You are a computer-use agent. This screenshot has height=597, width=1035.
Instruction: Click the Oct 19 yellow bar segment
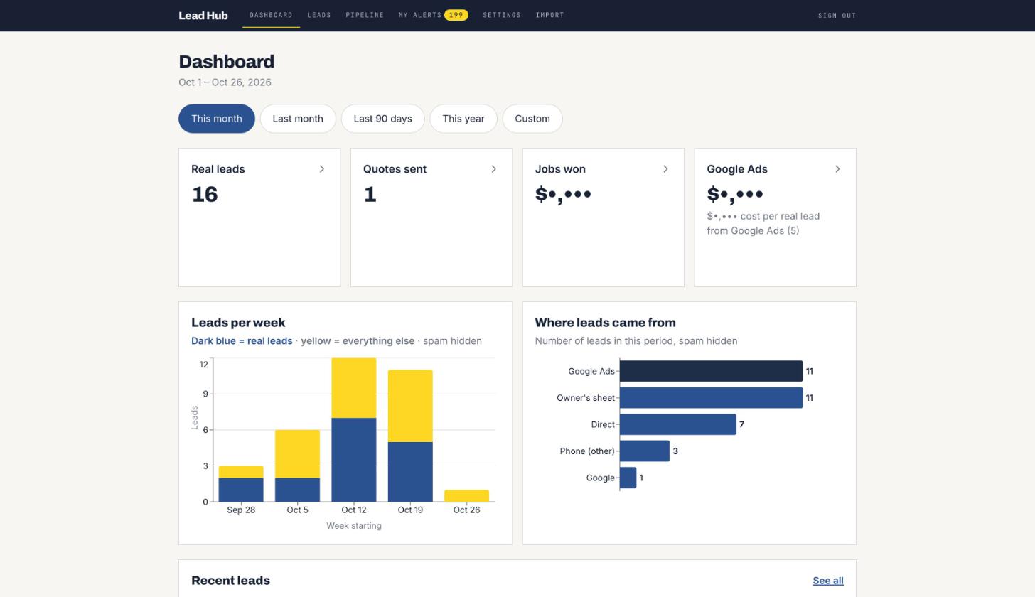(410, 406)
